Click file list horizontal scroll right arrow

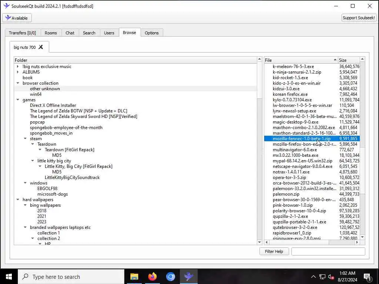click(x=357, y=242)
